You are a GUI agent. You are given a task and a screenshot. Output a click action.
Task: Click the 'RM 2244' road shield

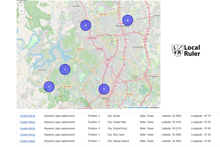click(67, 87)
